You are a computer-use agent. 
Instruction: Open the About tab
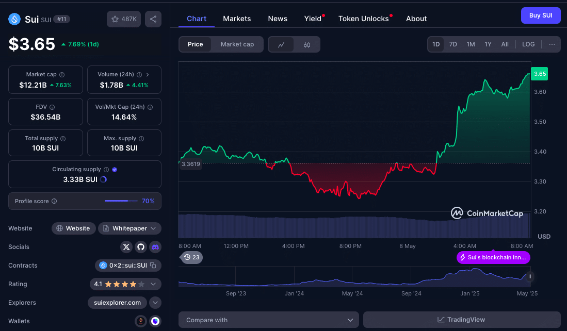pyautogui.click(x=416, y=19)
